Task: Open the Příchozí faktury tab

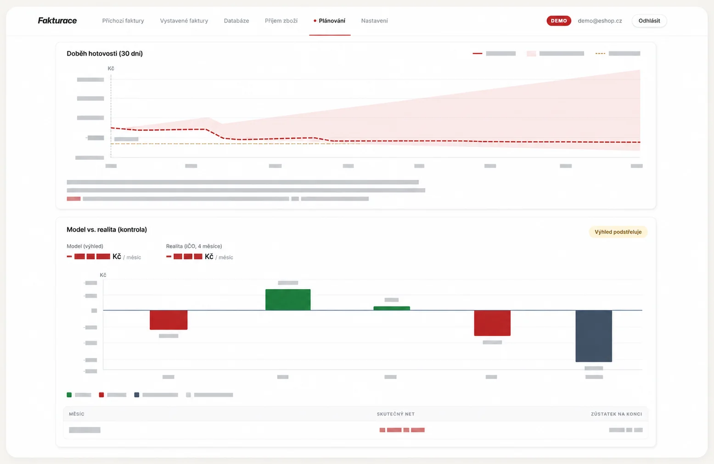Action: point(123,21)
